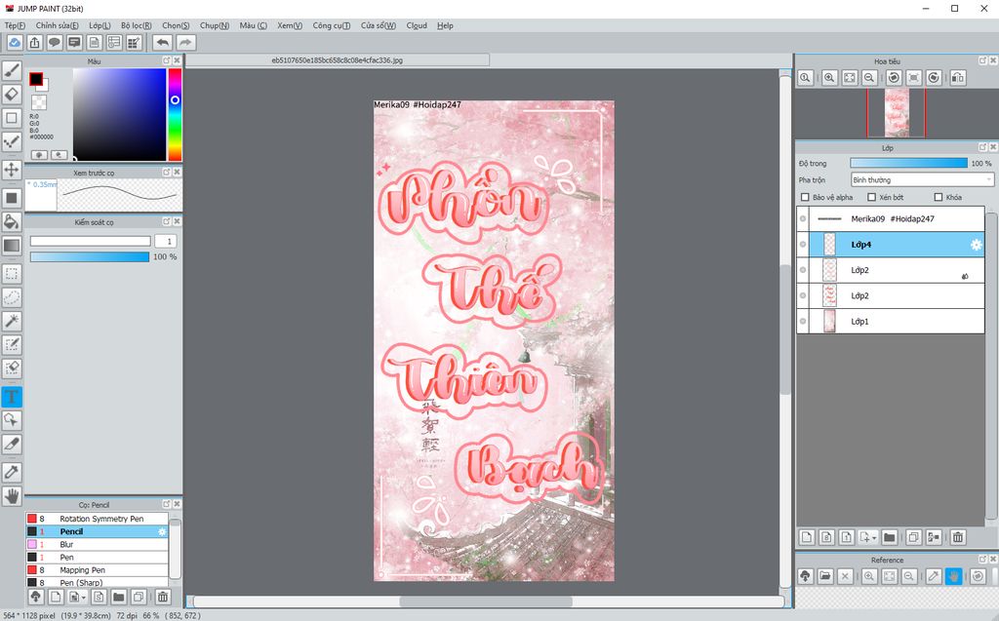Click the canvas horizontal scrollbar

click(x=486, y=602)
